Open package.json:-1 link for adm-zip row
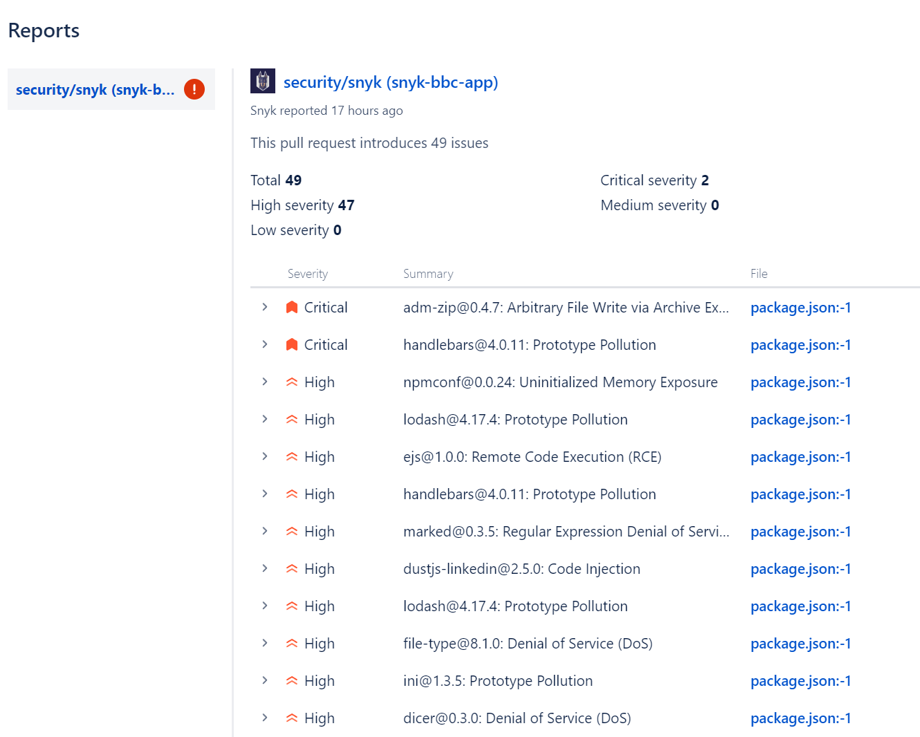 800,308
